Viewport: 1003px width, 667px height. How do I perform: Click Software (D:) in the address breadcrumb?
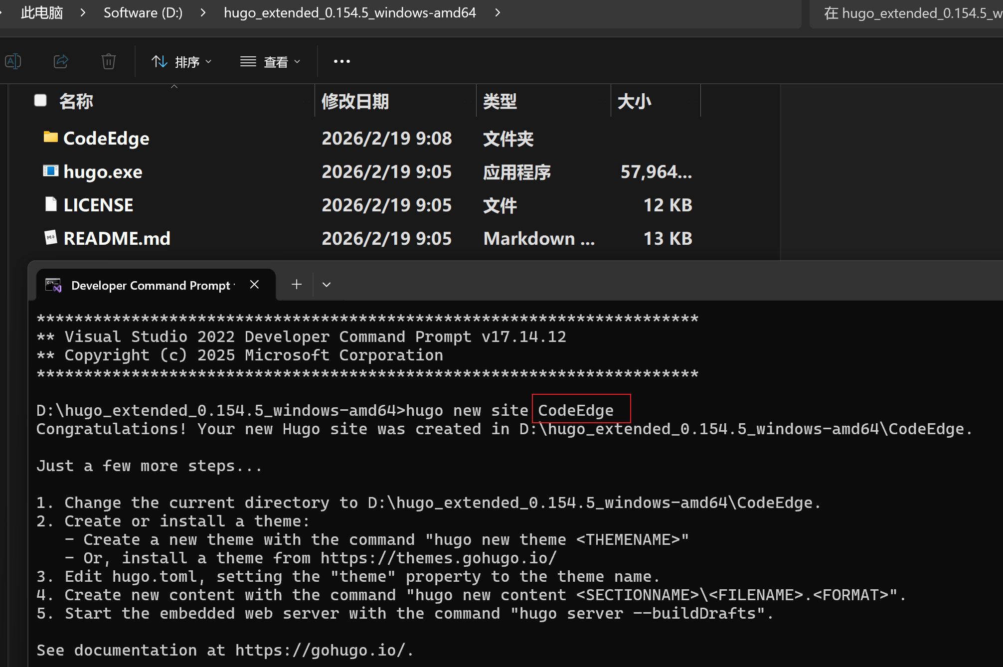(x=143, y=12)
